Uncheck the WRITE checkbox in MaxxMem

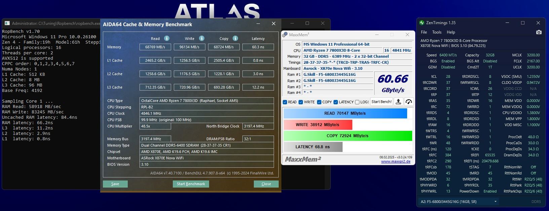(x=301, y=102)
